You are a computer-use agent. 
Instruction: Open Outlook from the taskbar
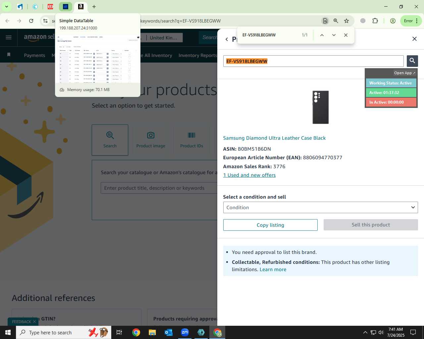click(169, 332)
